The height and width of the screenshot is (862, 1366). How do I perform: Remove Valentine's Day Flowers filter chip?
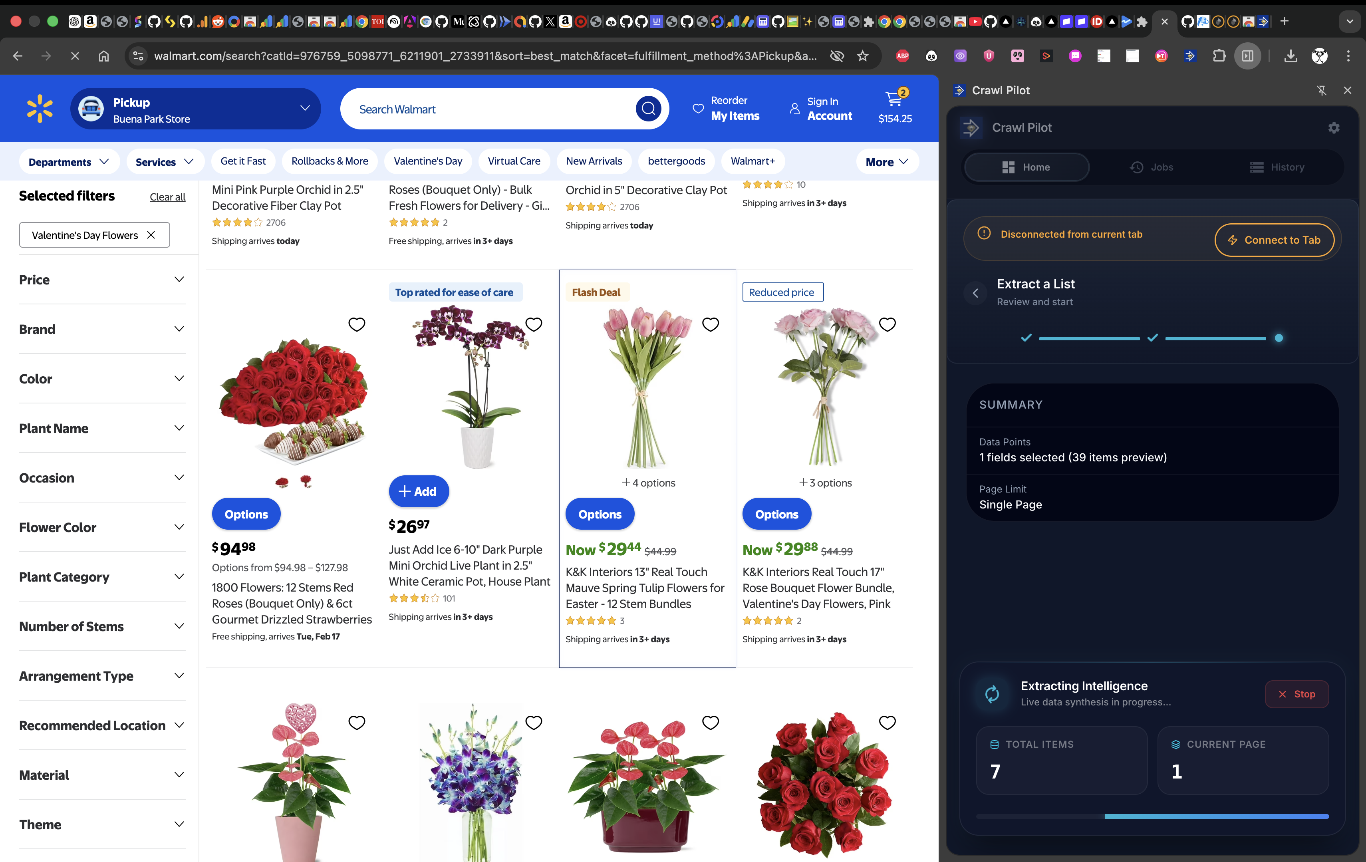(151, 234)
